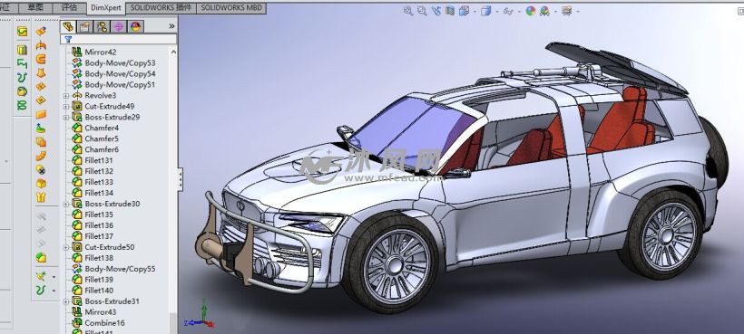Click the feature tree scrollbar up arrow
This screenshot has width=744, height=334.
pyautogui.click(x=173, y=52)
